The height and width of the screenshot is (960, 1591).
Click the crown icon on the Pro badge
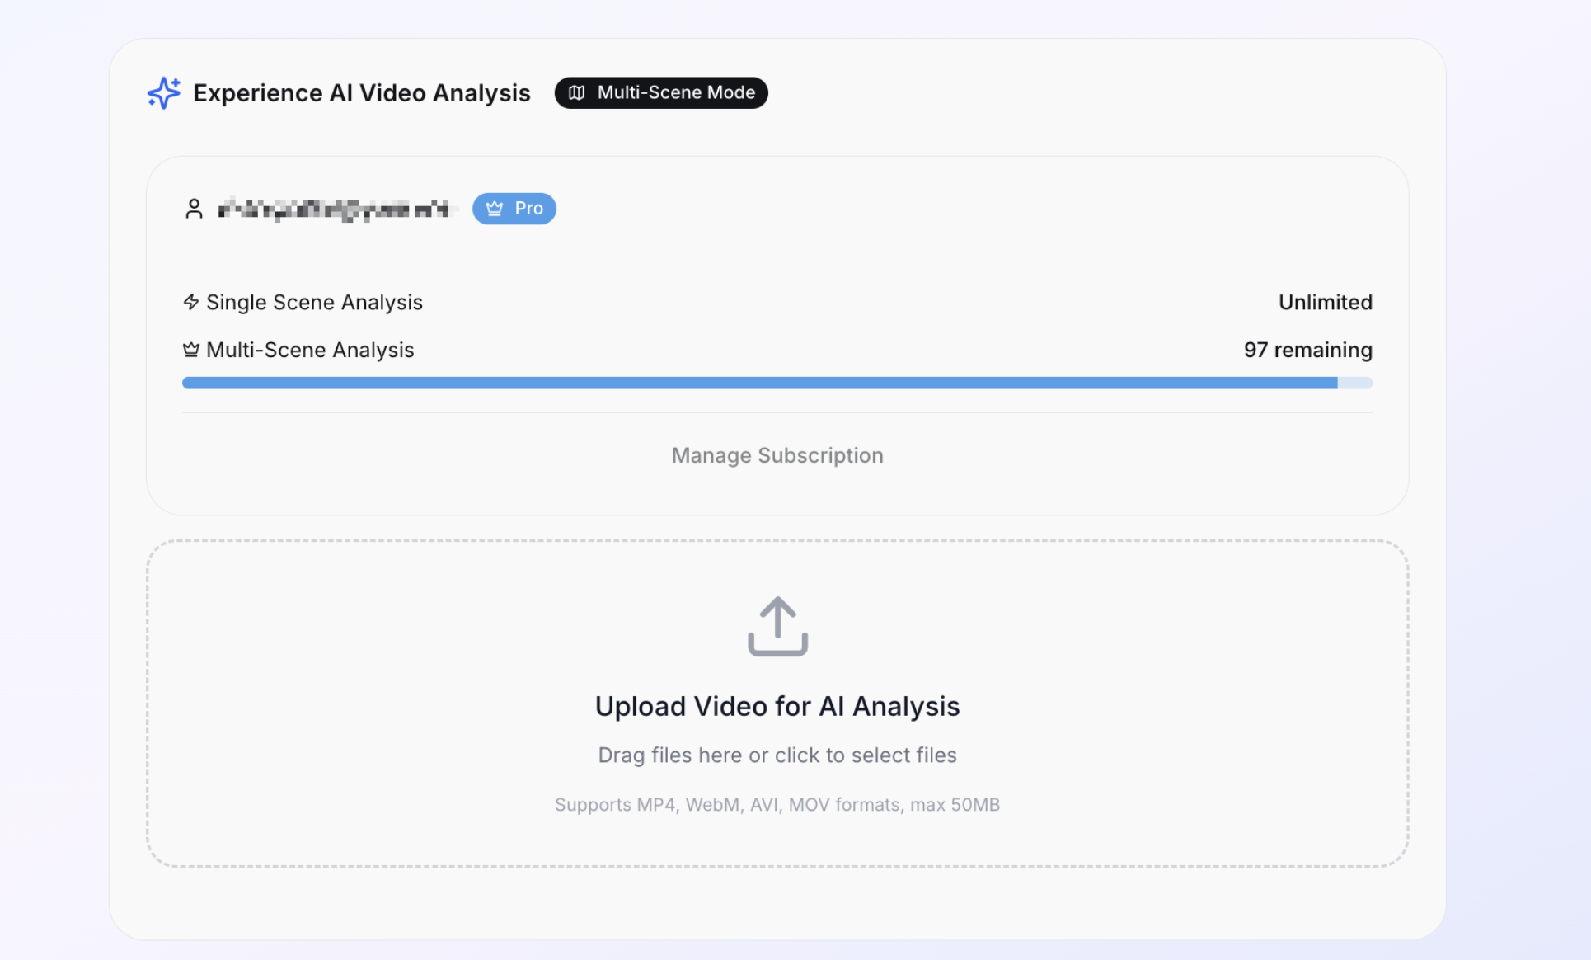coord(493,208)
